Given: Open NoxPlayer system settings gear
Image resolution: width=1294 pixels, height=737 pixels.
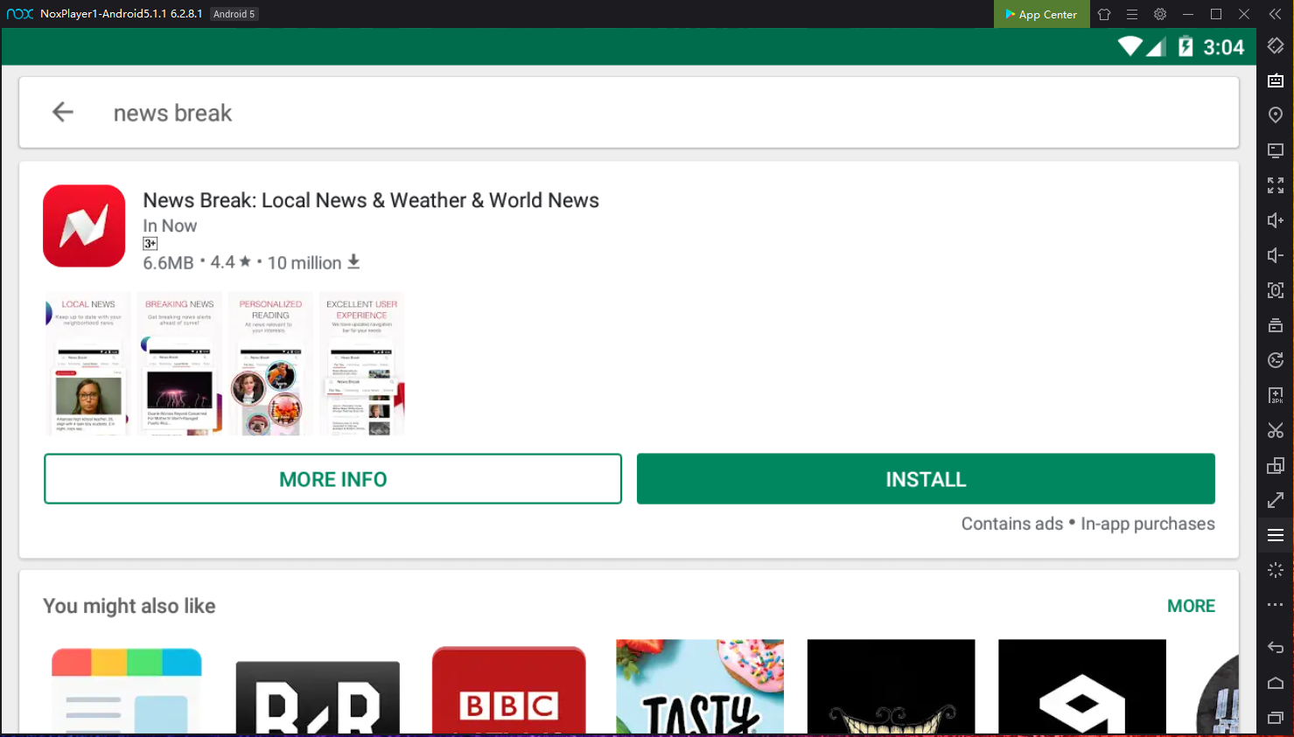Looking at the screenshot, I should pyautogui.click(x=1159, y=13).
